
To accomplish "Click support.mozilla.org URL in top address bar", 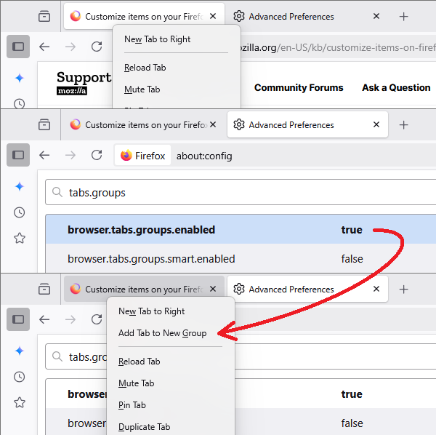I will click(x=338, y=47).
